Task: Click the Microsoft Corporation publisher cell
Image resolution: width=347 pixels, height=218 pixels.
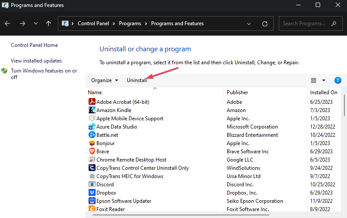Action: tap(252, 127)
